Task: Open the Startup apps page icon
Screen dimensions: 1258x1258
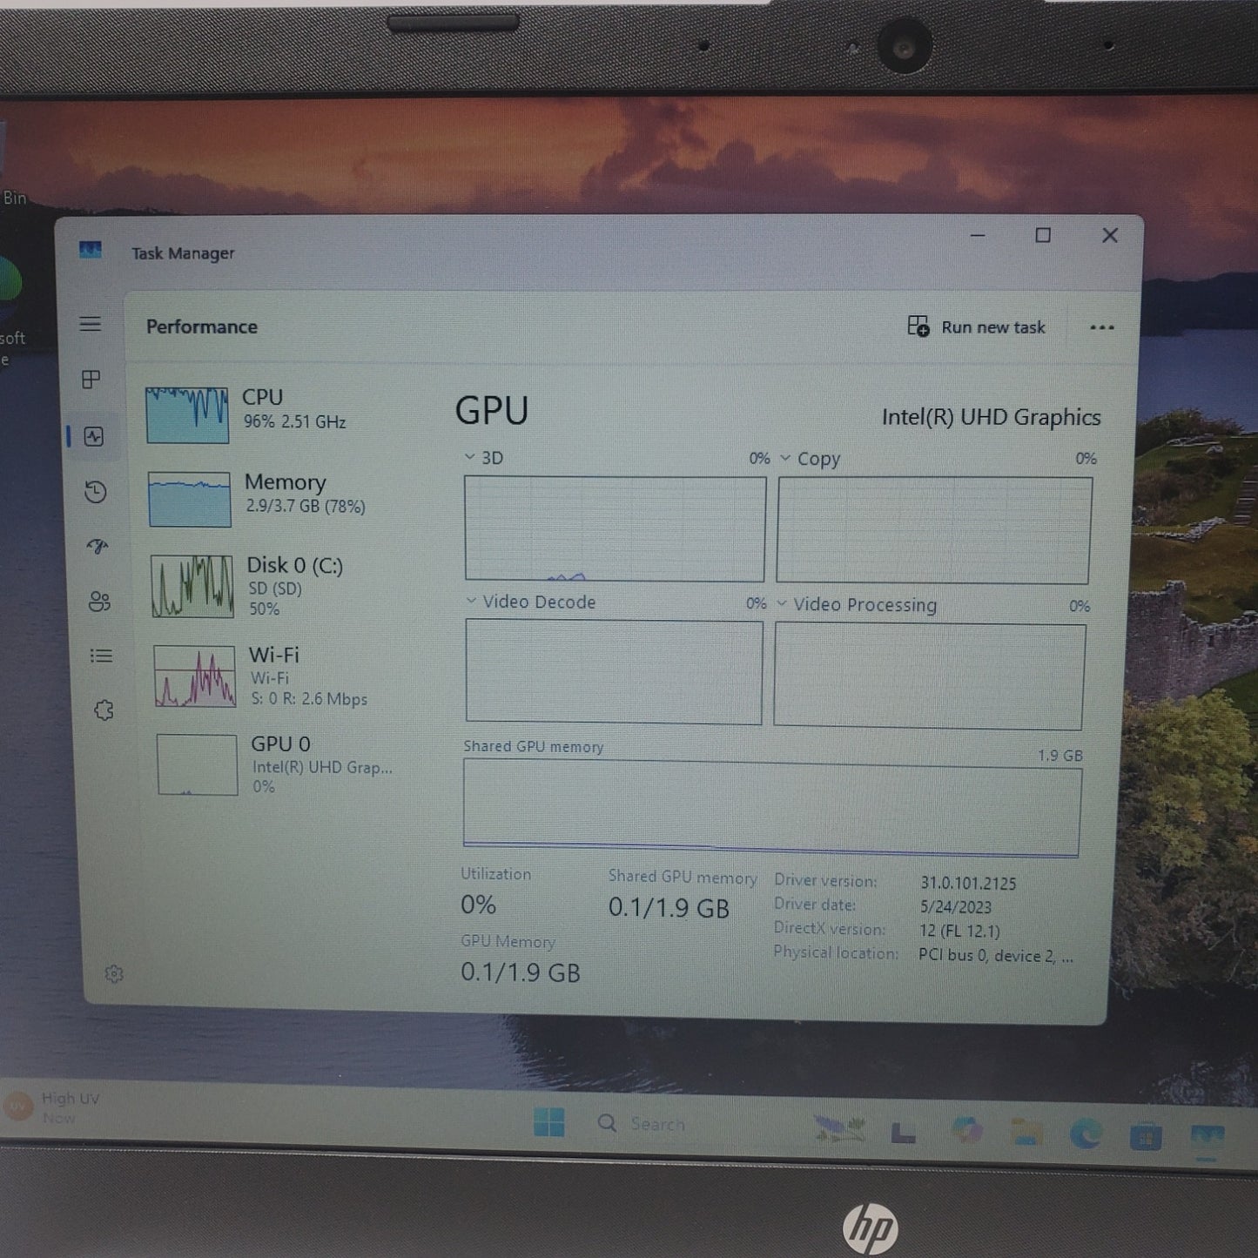Action: click(x=98, y=547)
